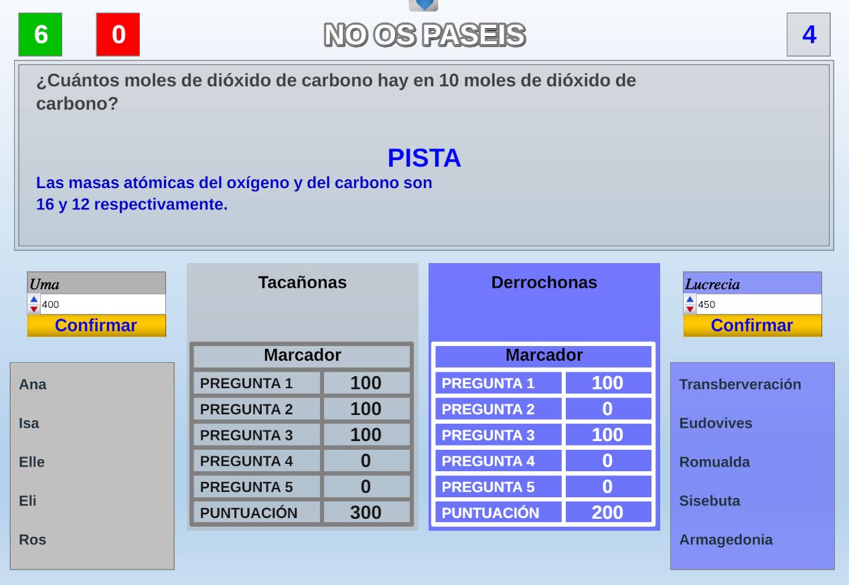Click Lucrecia's number field showing 450

click(x=758, y=305)
